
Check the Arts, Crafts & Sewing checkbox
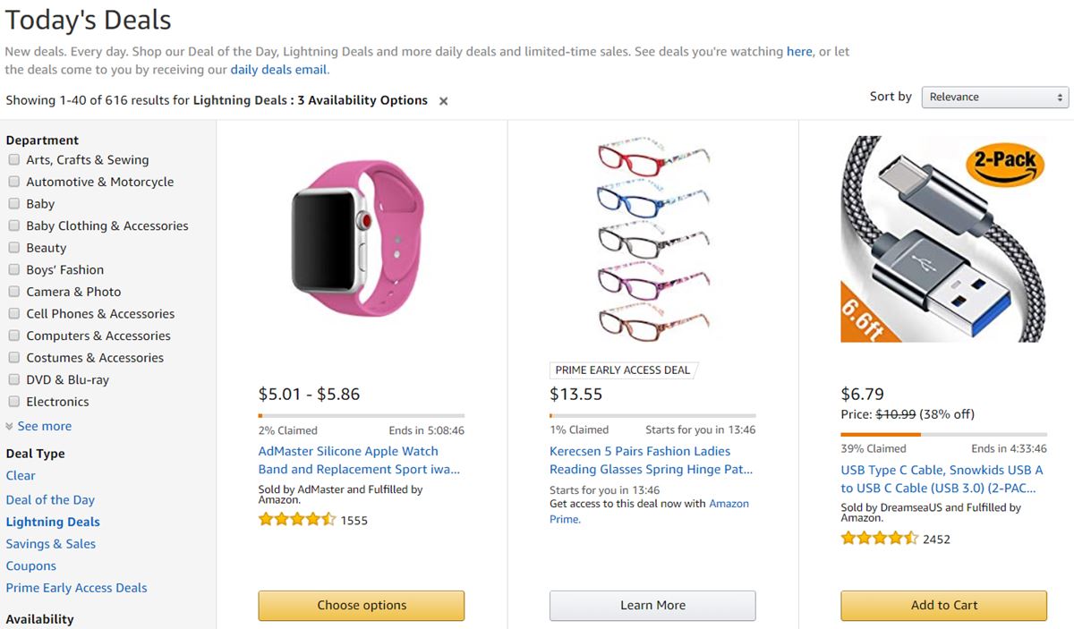[x=14, y=160]
